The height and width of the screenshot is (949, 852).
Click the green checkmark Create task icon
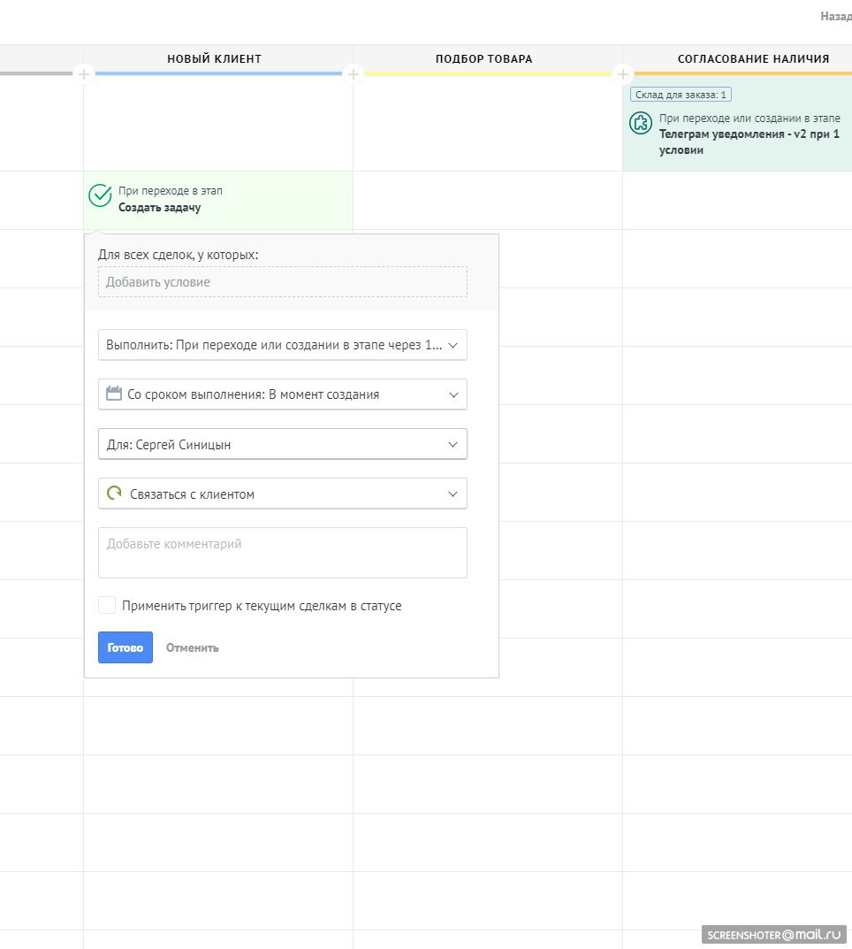click(100, 195)
